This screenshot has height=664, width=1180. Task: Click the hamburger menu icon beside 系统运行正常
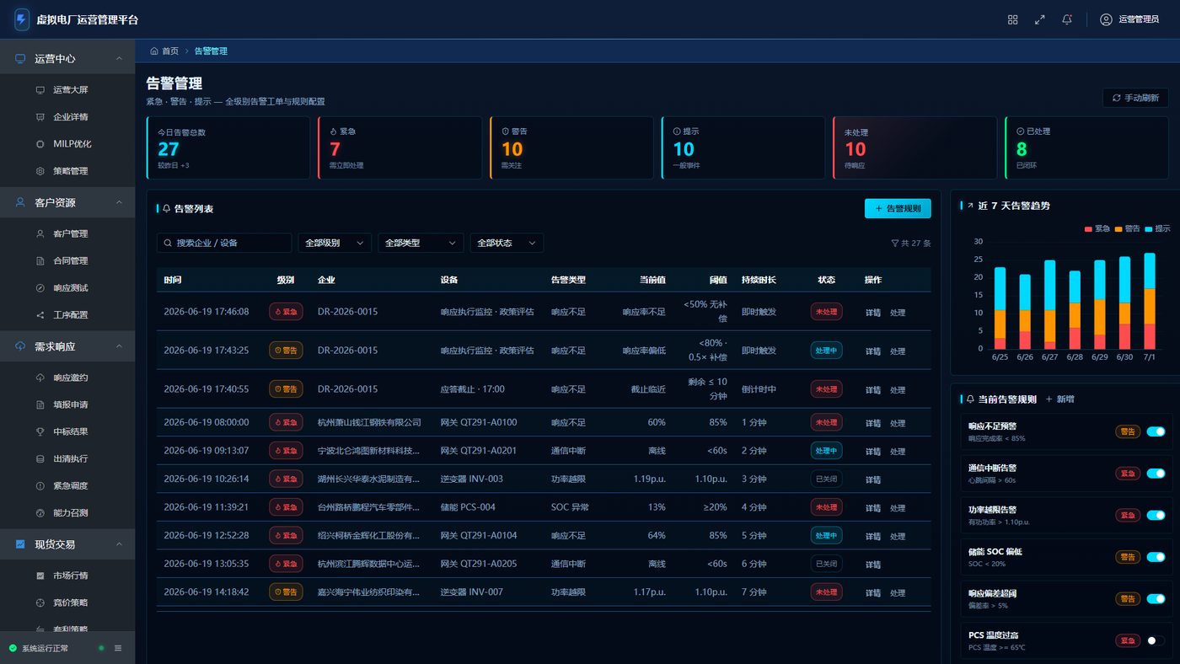[x=118, y=648]
